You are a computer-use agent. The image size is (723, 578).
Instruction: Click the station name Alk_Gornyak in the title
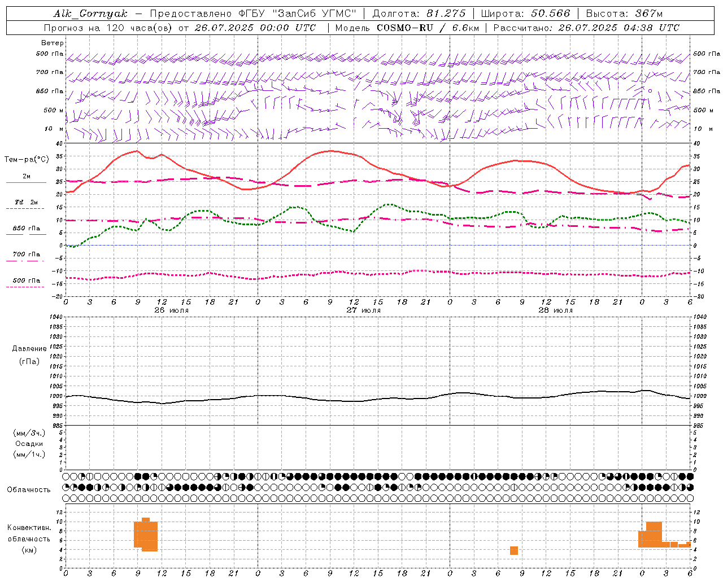click(x=91, y=14)
